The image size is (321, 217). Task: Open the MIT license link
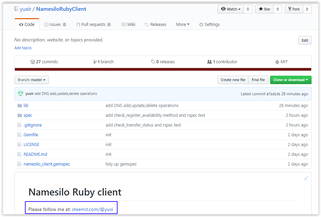(x=281, y=62)
